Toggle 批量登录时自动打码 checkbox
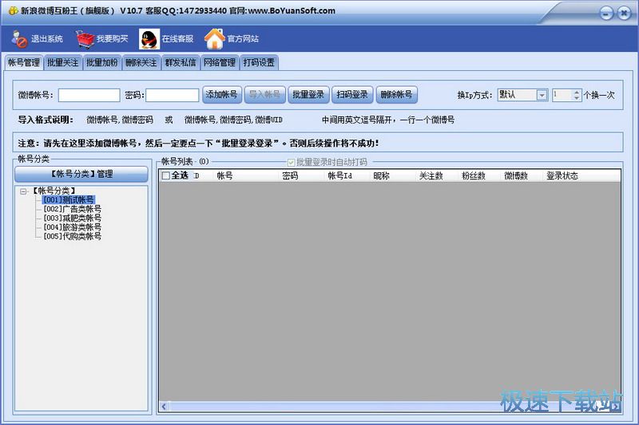The image size is (639, 425). 291,162
